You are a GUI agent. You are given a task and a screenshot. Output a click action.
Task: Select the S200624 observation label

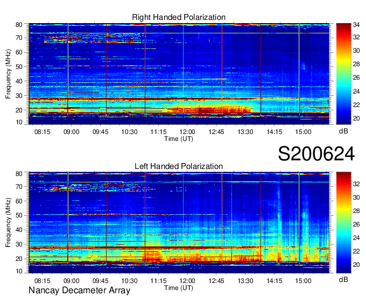point(316,154)
